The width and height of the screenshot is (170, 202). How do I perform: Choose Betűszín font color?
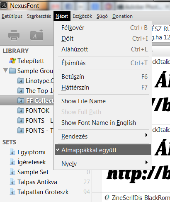[103, 77]
